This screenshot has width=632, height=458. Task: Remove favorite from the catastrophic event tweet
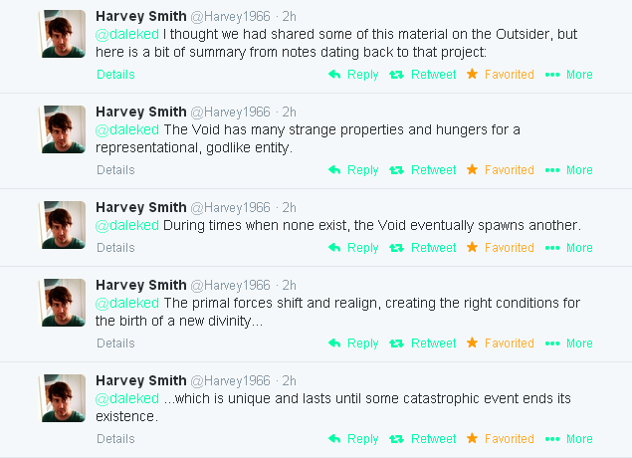[x=500, y=439]
